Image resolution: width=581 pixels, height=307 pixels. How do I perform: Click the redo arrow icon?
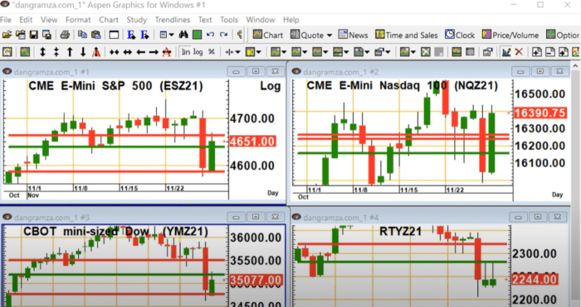tap(223, 35)
